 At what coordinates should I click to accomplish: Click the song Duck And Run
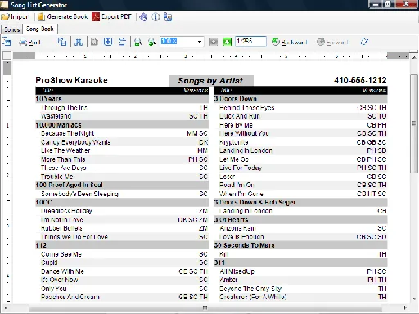(x=240, y=116)
